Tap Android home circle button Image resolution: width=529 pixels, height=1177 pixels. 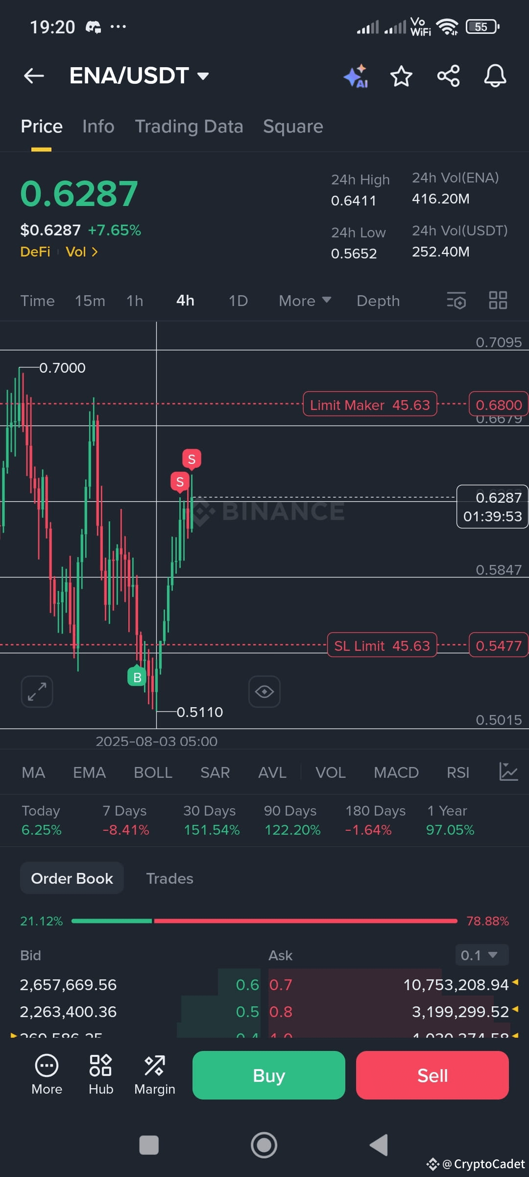click(x=264, y=1145)
